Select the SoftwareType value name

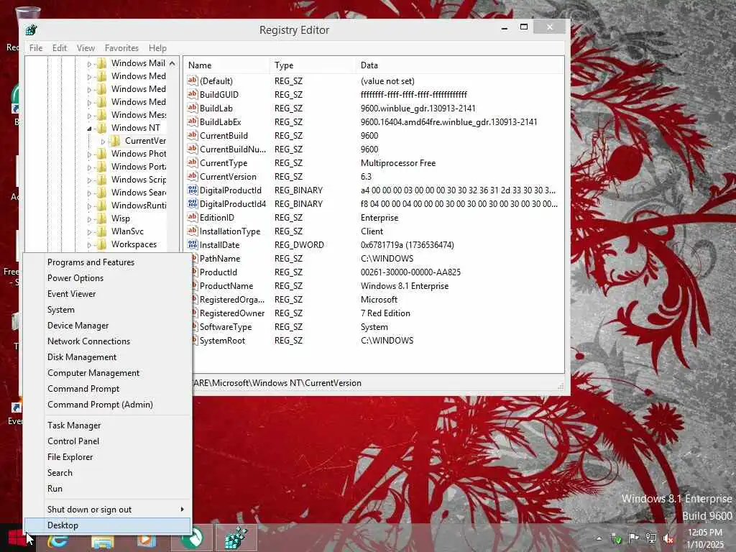pyautogui.click(x=225, y=327)
